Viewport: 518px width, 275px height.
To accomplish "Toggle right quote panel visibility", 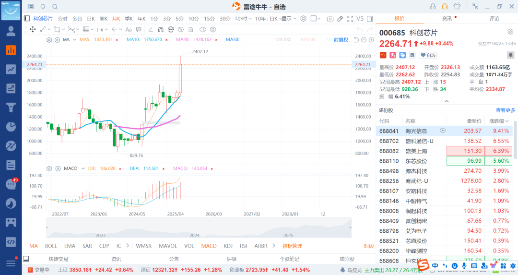I will [x=370, y=19].
